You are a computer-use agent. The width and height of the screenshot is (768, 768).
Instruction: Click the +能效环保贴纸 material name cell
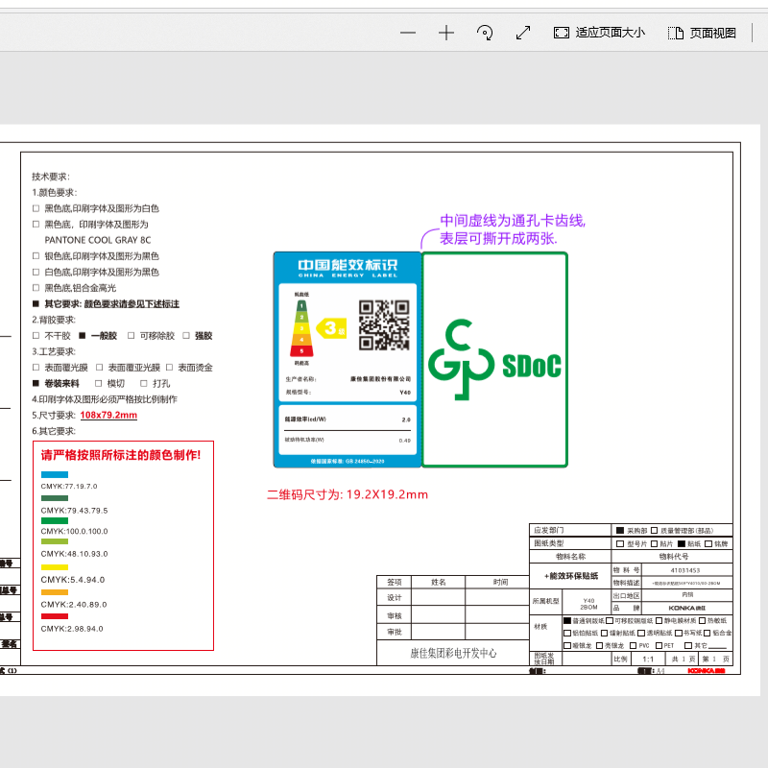click(570, 576)
